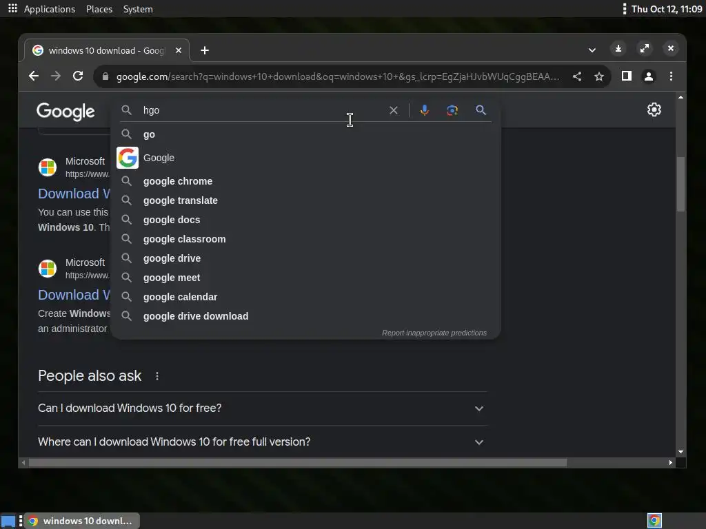This screenshot has height=529, width=706.
Task: Click the Chrome icon in bottom tray
Action: (654, 521)
